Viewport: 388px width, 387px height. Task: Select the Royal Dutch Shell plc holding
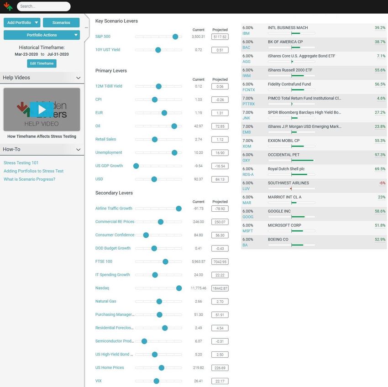tap(286, 169)
